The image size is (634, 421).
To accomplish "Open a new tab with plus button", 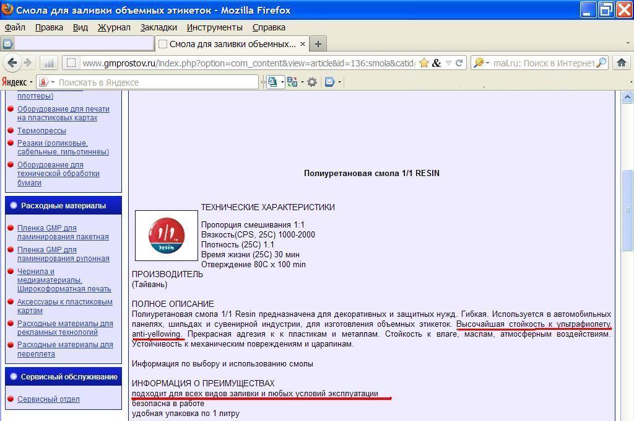I will [318, 44].
